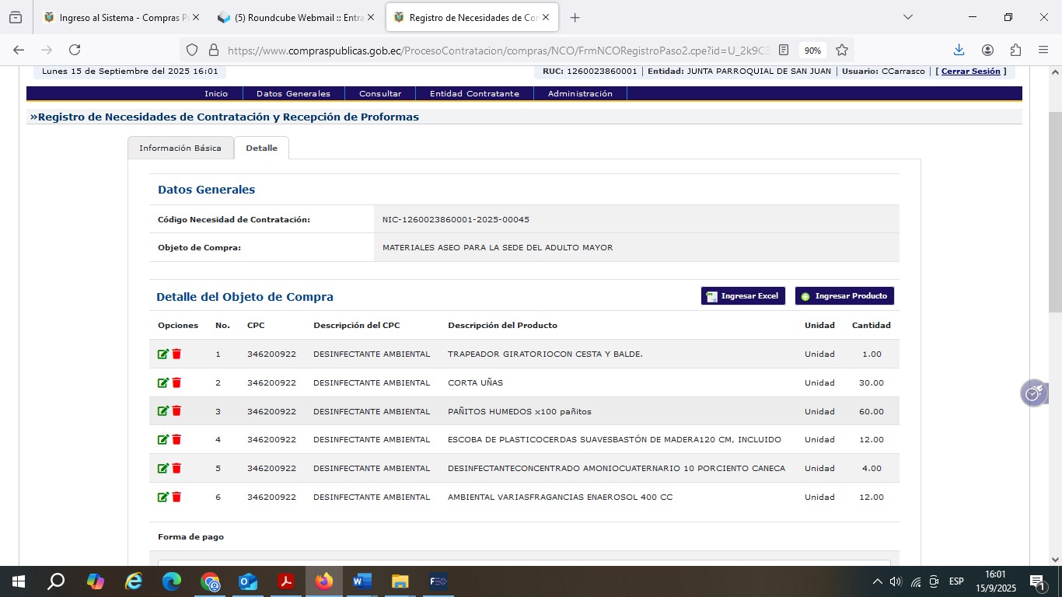Viewport: 1062px width, 597px height.
Task: Open Firefox downloads panel
Action: tap(959, 50)
